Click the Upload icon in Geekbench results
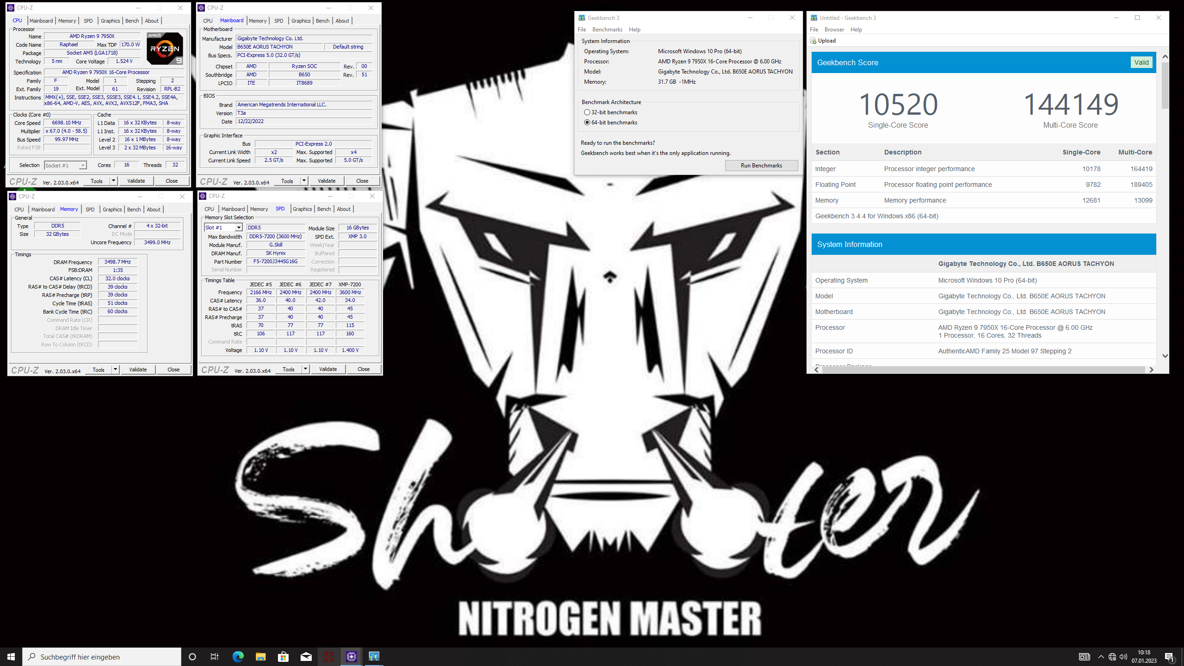Image resolution: width=1184 pixels, height=666 pixels. (x=813, y=41)
